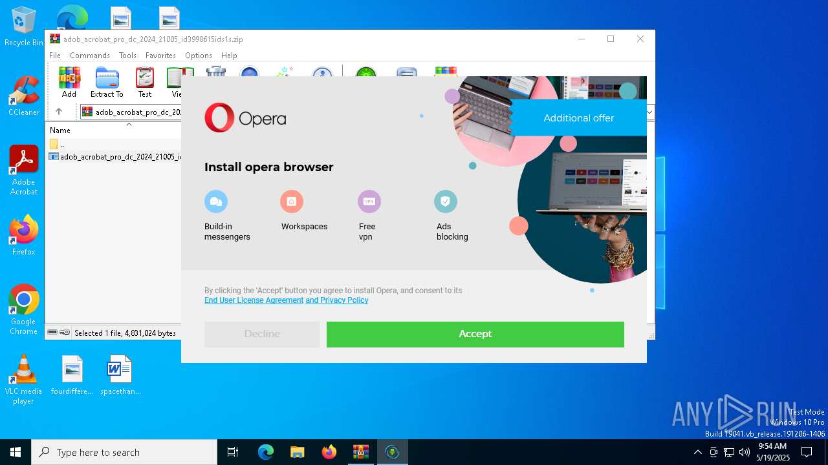Click the WinRAR status bar drive icon
The width and height of the screenshot is (828, 465).
53,333
